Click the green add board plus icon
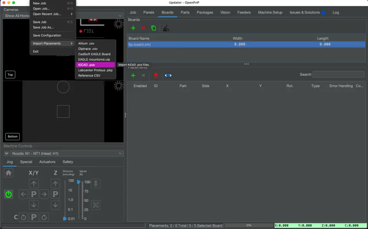368x229 pixels. tap(133, 28)
